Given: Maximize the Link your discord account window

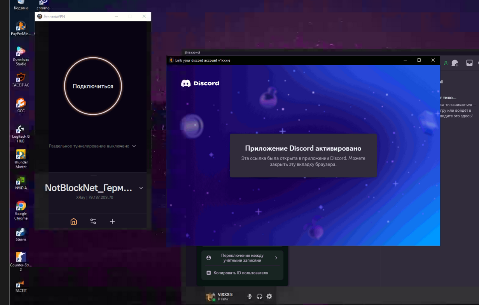Looking at the screenshot, I should click(419, 60).
